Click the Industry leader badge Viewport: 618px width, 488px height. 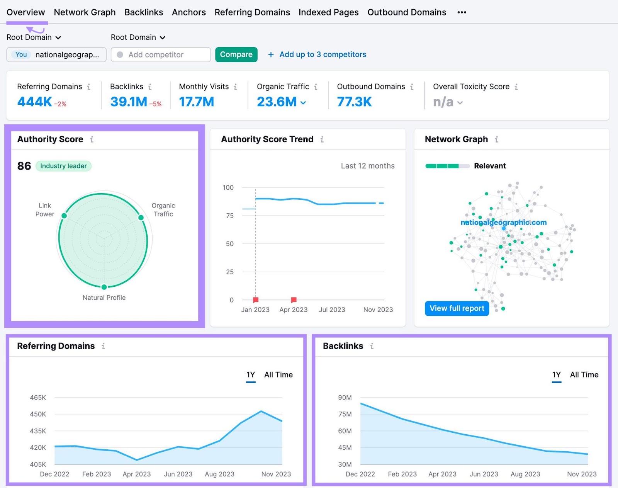(x=63, y=166)
